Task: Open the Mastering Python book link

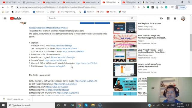Action: click(x=58, y=90)
